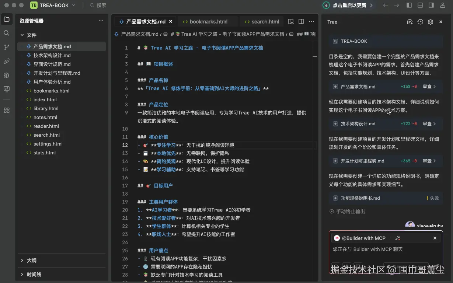
Task: Expand the 技术架构设计.md change card
Action: 335,124
